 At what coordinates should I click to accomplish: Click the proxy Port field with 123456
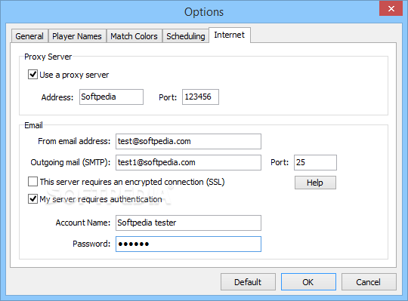[200, 97]
